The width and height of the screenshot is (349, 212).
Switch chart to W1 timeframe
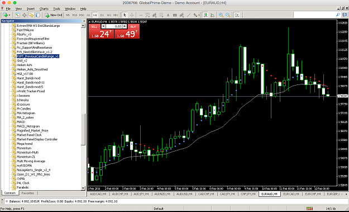tap(109, 15)
